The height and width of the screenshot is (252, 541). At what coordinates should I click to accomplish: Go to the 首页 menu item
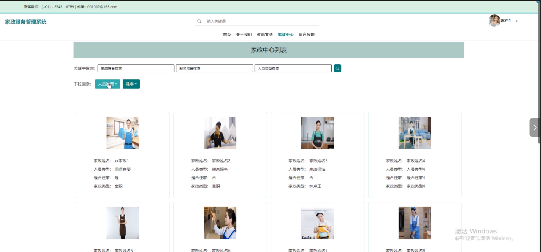tap(227, 34)
